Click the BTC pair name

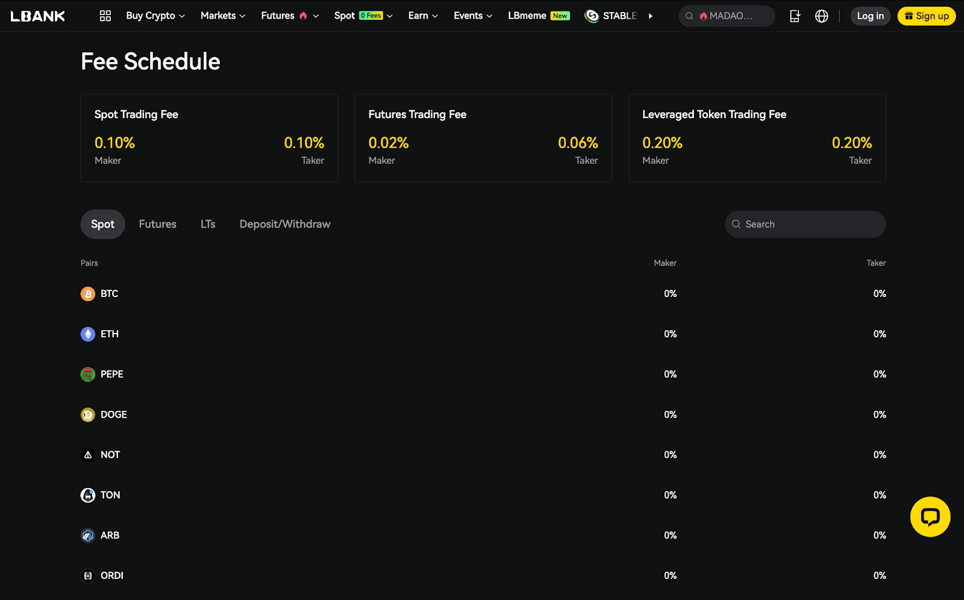(x=109, y=294)
